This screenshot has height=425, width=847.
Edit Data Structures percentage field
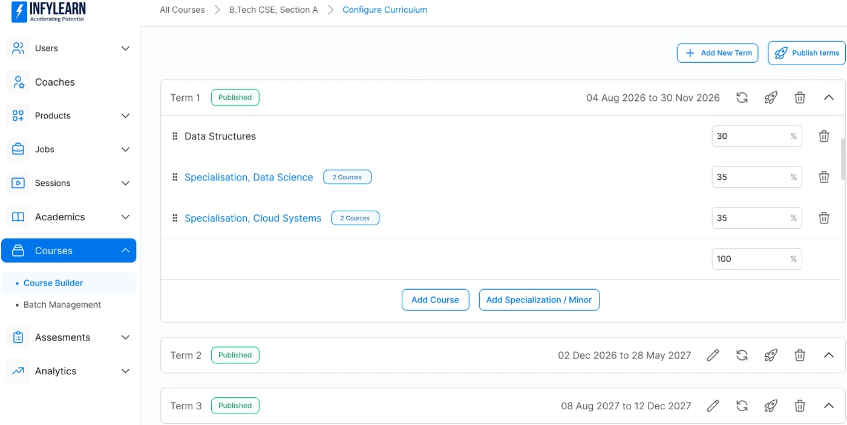tap(757, 136)
